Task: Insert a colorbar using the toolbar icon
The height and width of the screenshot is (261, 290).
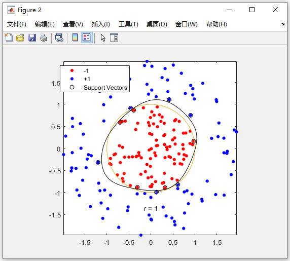Action: coord(75,38)
